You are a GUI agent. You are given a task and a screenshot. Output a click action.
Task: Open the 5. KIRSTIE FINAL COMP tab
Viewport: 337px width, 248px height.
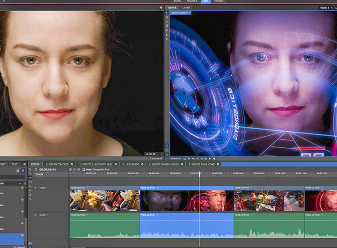(202, 164)
